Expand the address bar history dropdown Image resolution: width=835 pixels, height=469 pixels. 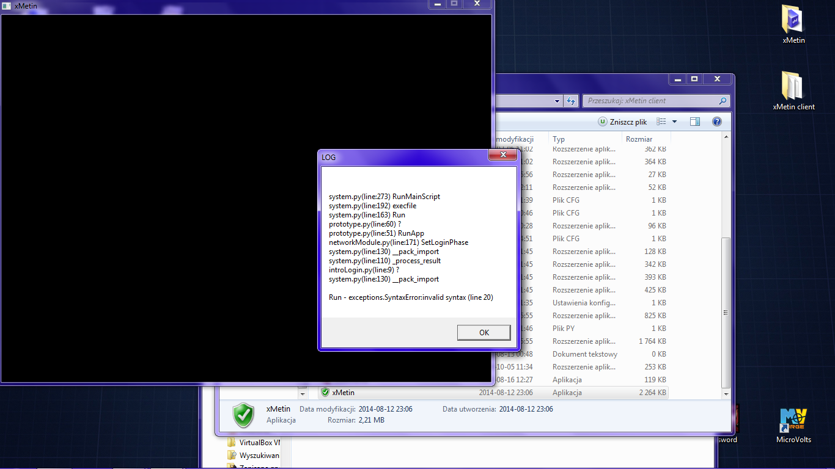[557, 101]
